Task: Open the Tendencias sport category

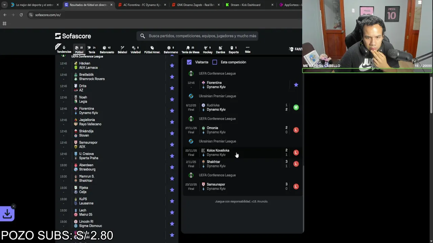Action: pos(64,50)
